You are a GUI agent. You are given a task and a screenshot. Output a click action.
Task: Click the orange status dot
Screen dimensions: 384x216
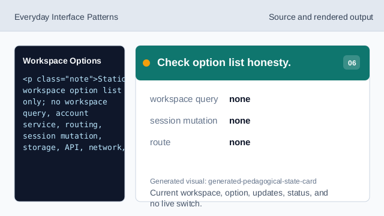146,63
